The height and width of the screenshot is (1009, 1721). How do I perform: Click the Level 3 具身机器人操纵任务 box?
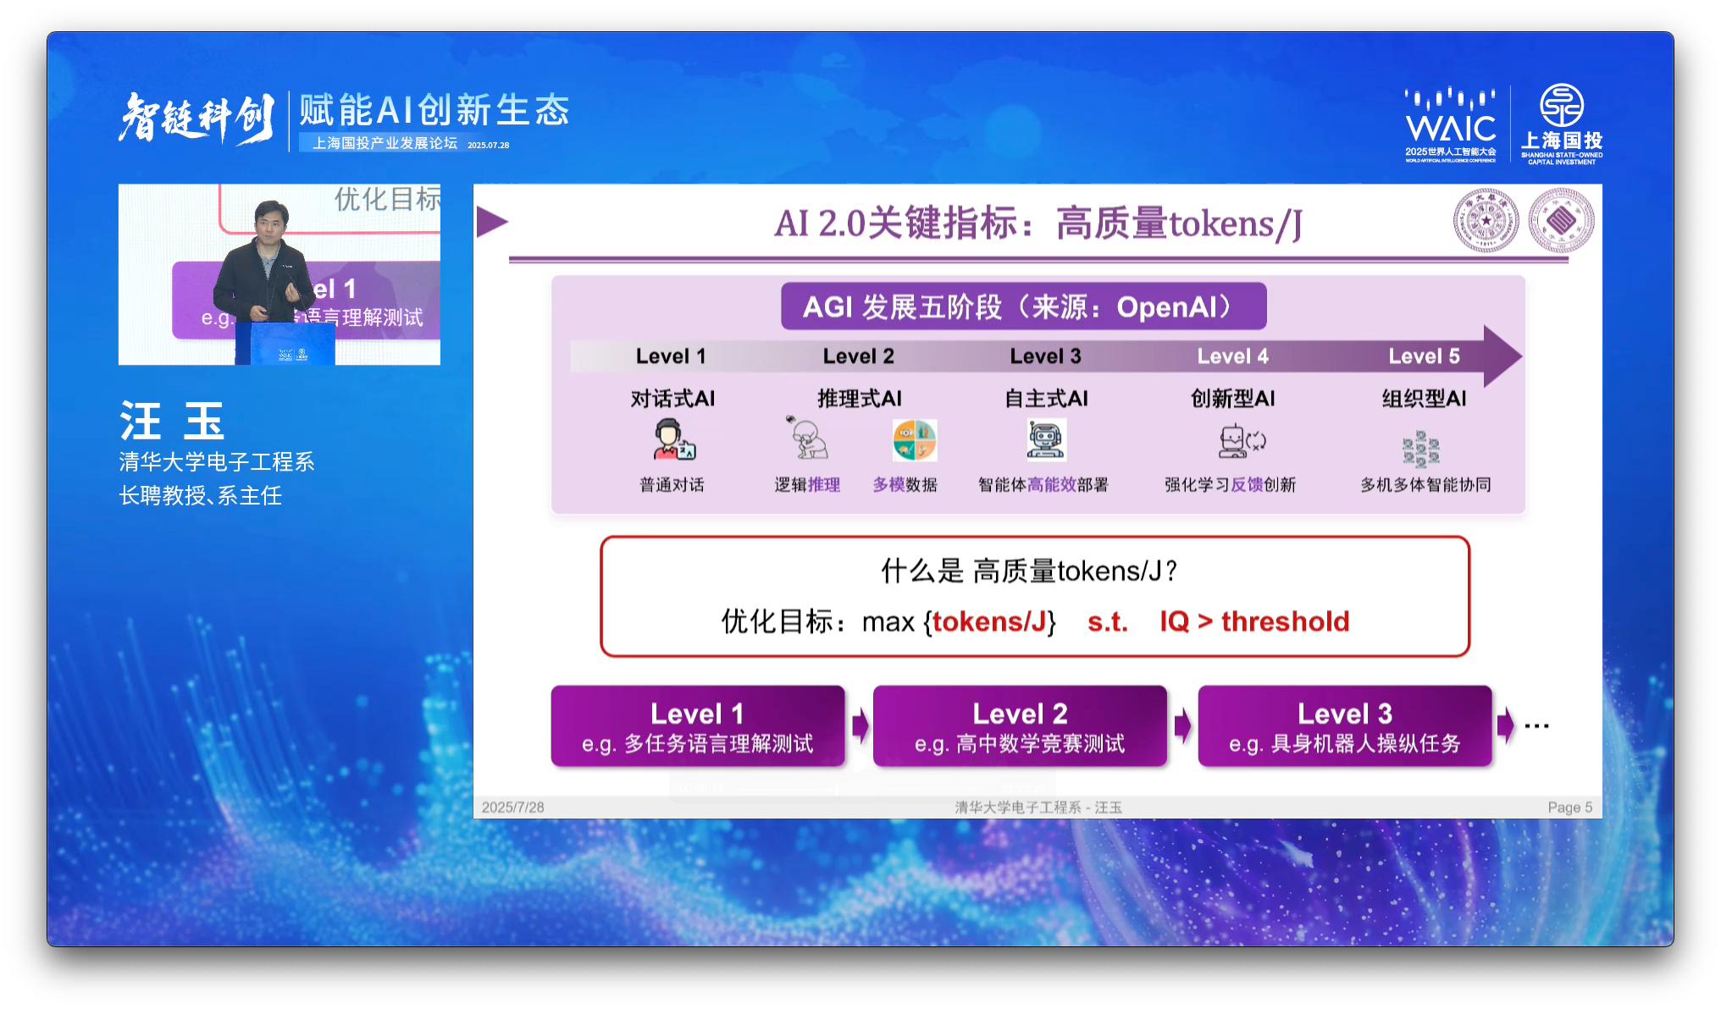pos(1344,726)
